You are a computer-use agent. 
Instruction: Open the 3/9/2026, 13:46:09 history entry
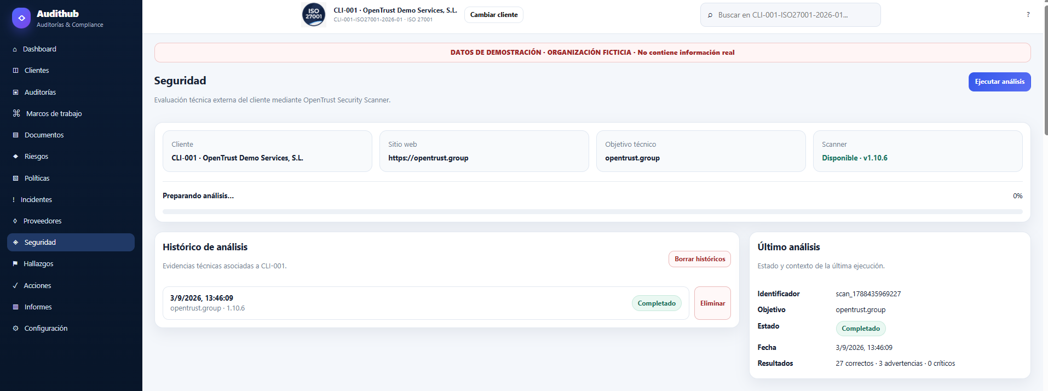click(425, 303)
